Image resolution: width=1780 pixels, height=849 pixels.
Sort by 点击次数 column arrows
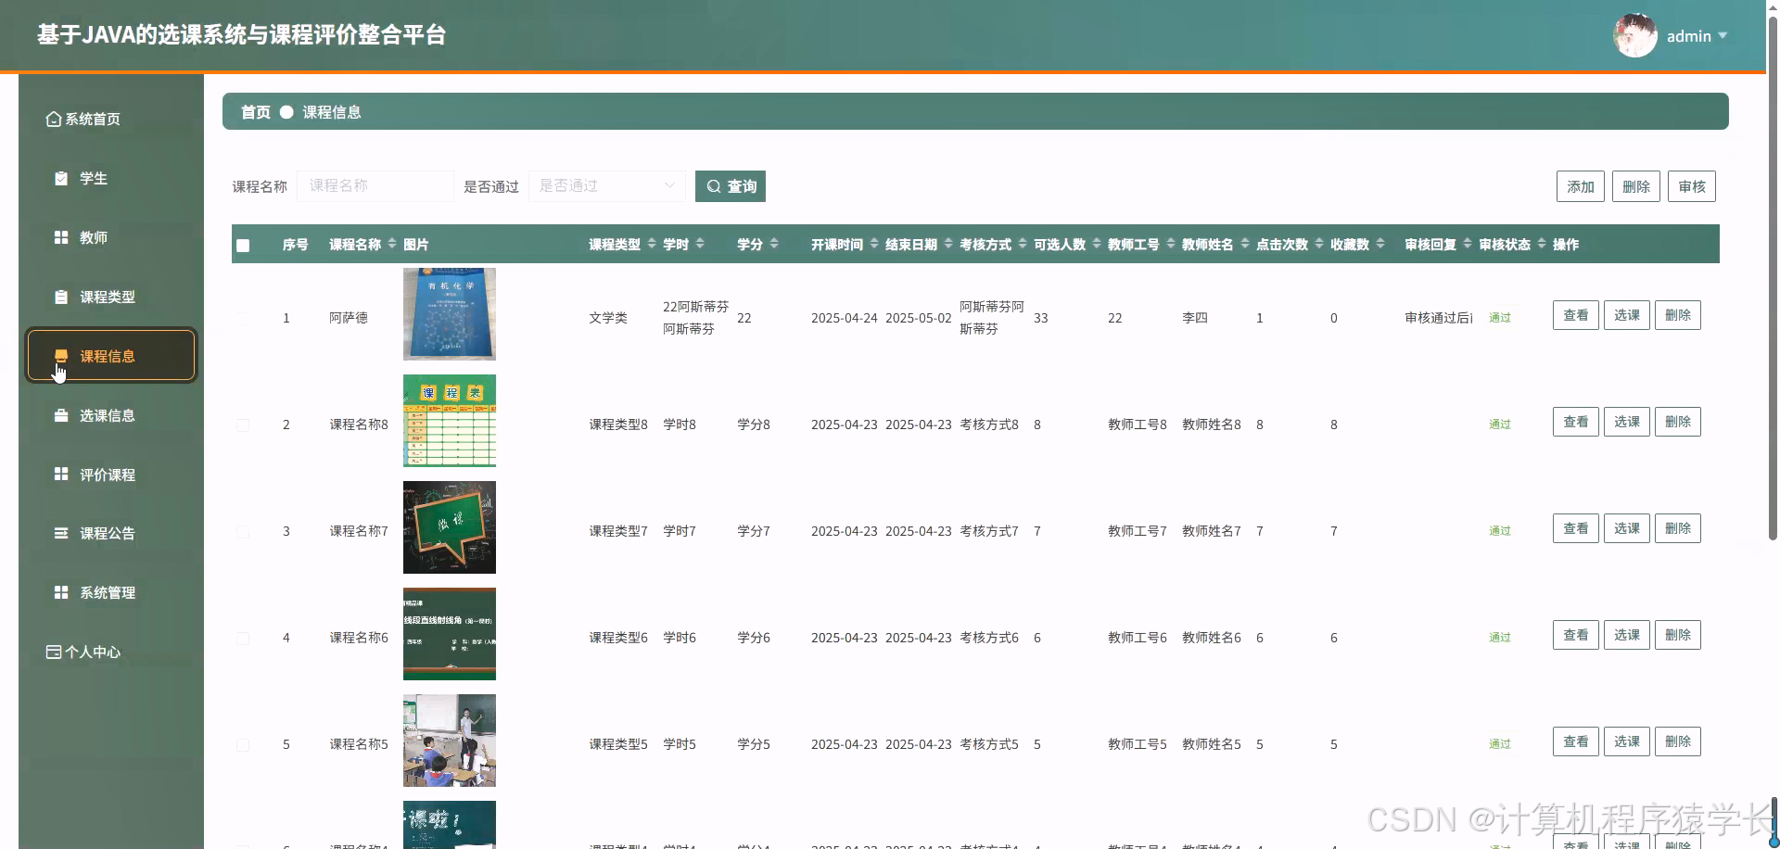1319,244
